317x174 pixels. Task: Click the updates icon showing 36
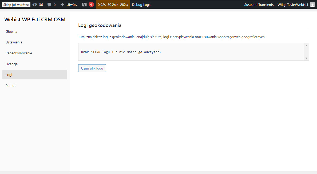(35, 5)
